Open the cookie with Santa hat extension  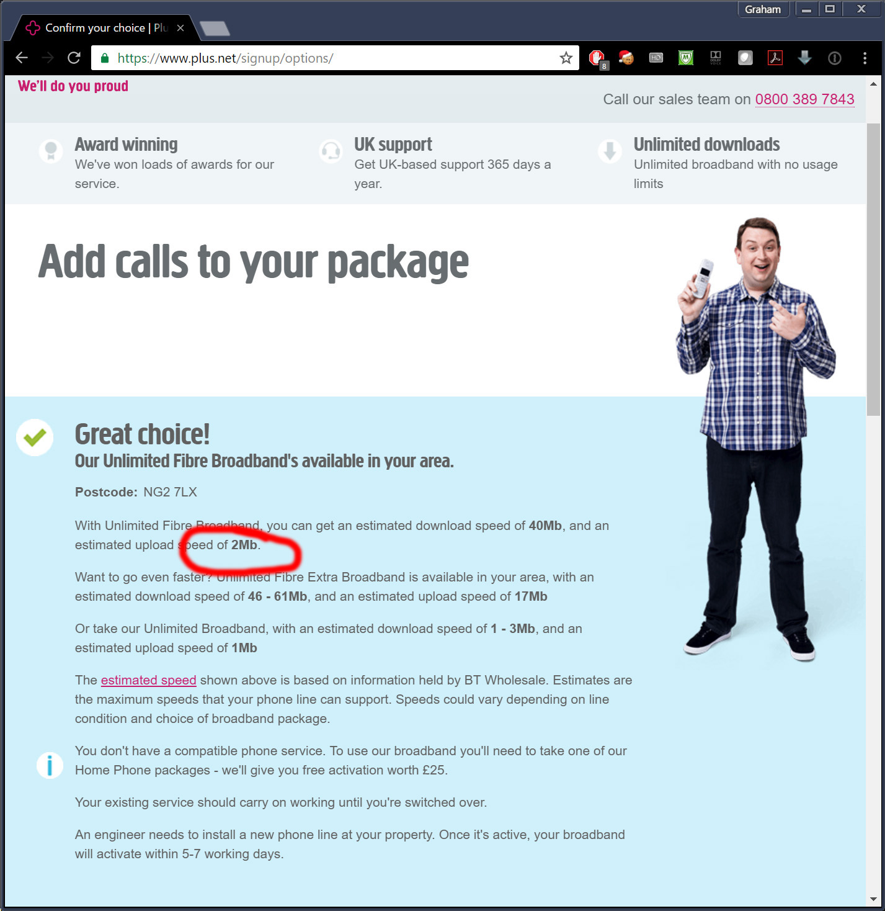point(626,58)
